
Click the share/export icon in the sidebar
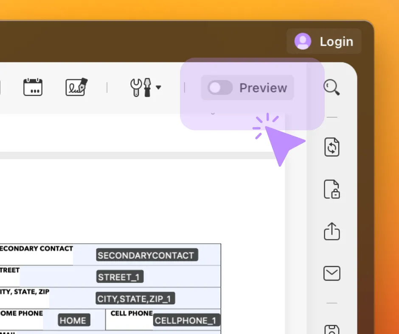point(332,231)
